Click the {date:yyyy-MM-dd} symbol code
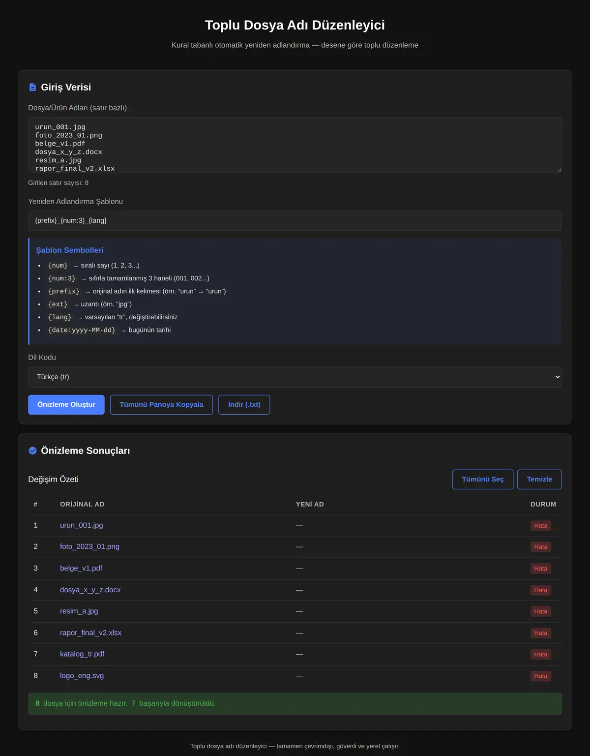Image resolution: width=590 pixels, height=756 pixels. (x=82, y=330)
